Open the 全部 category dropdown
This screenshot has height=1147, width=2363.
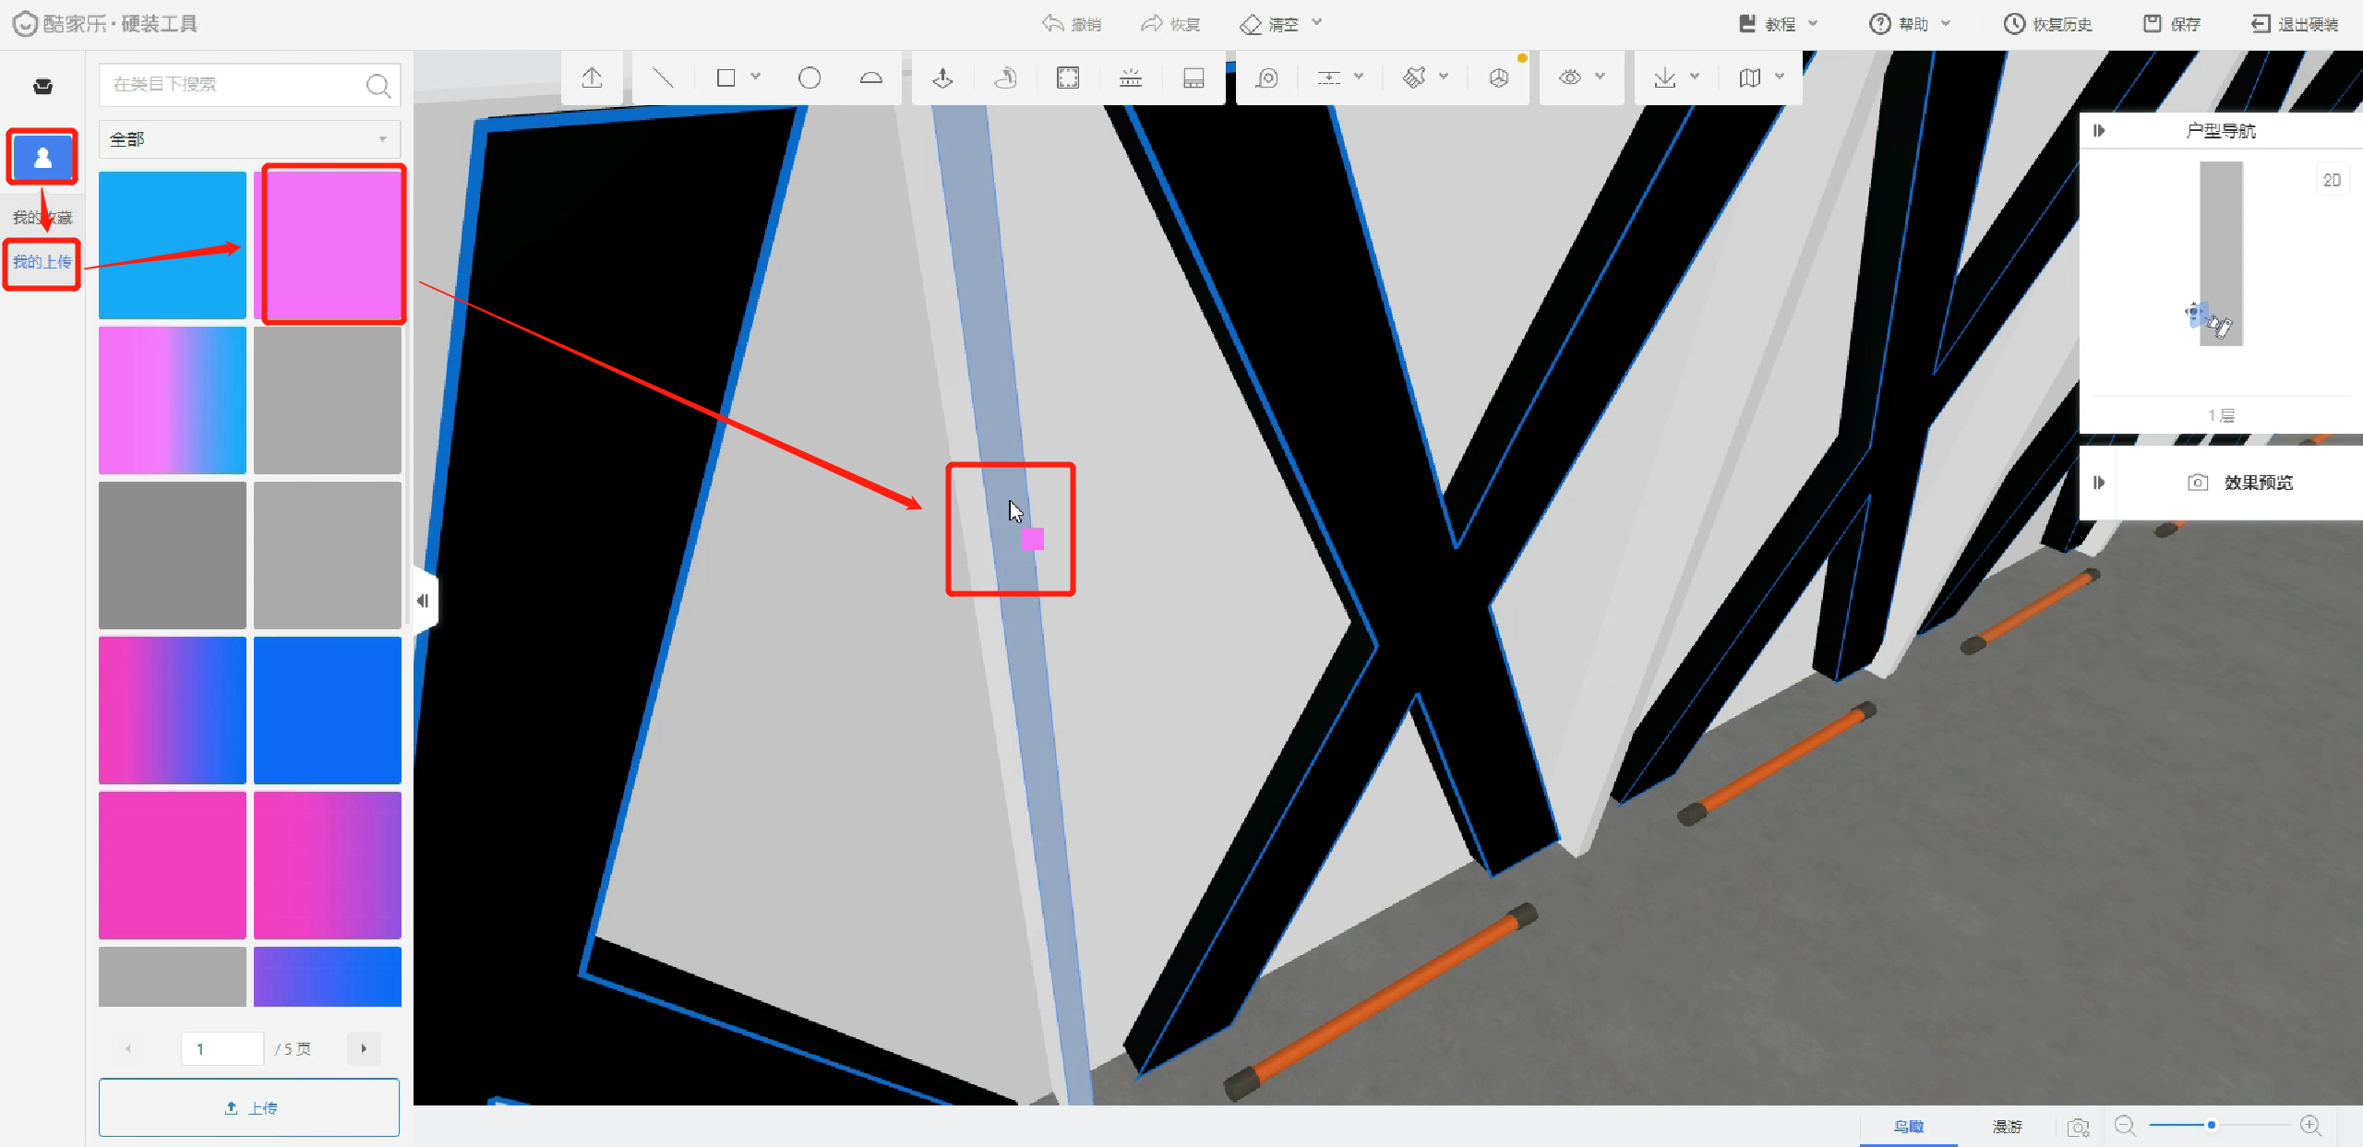point(249,139)
